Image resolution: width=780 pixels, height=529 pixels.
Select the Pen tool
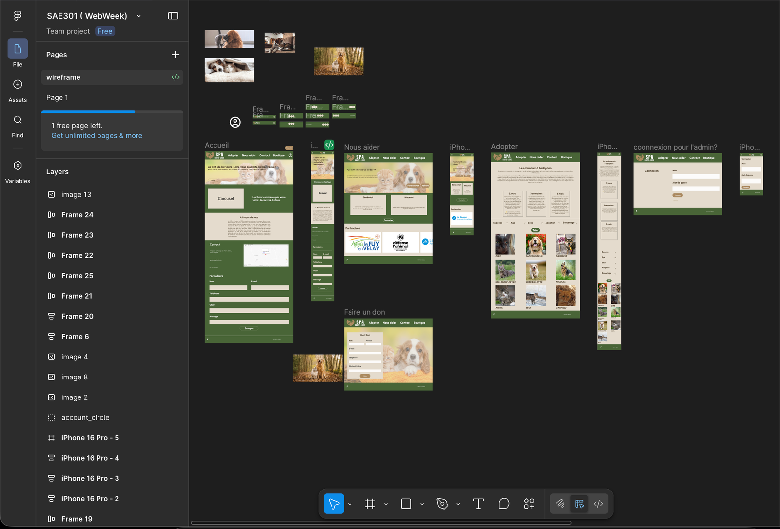click(442, 504)
